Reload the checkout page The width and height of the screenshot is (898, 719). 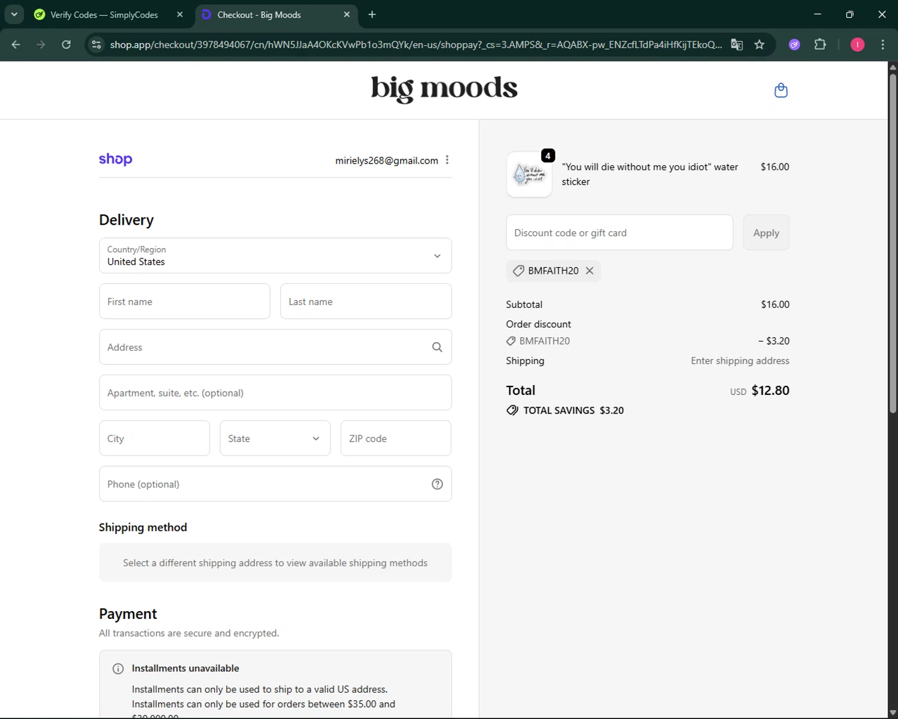coord(66,44)
